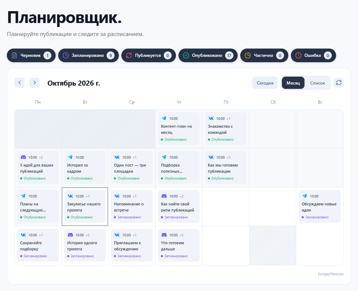Open the post Закулисье нашего проекта
The image size is (358, 291).
tap(85, 206)
